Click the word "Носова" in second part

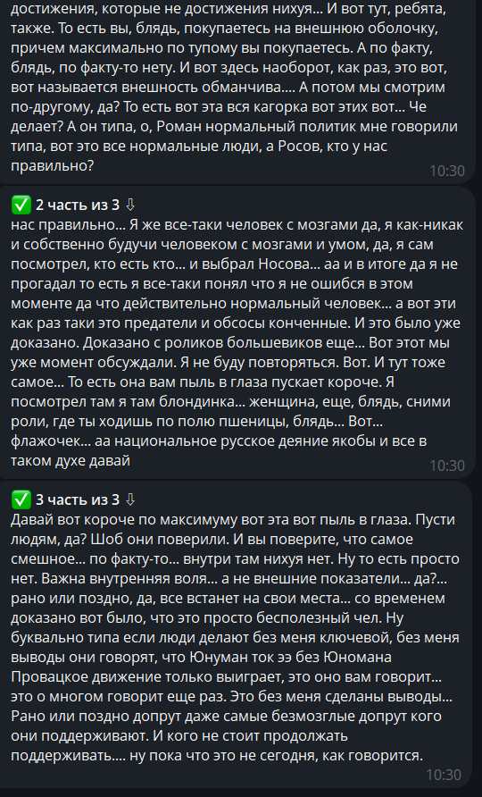coord(284,264)
